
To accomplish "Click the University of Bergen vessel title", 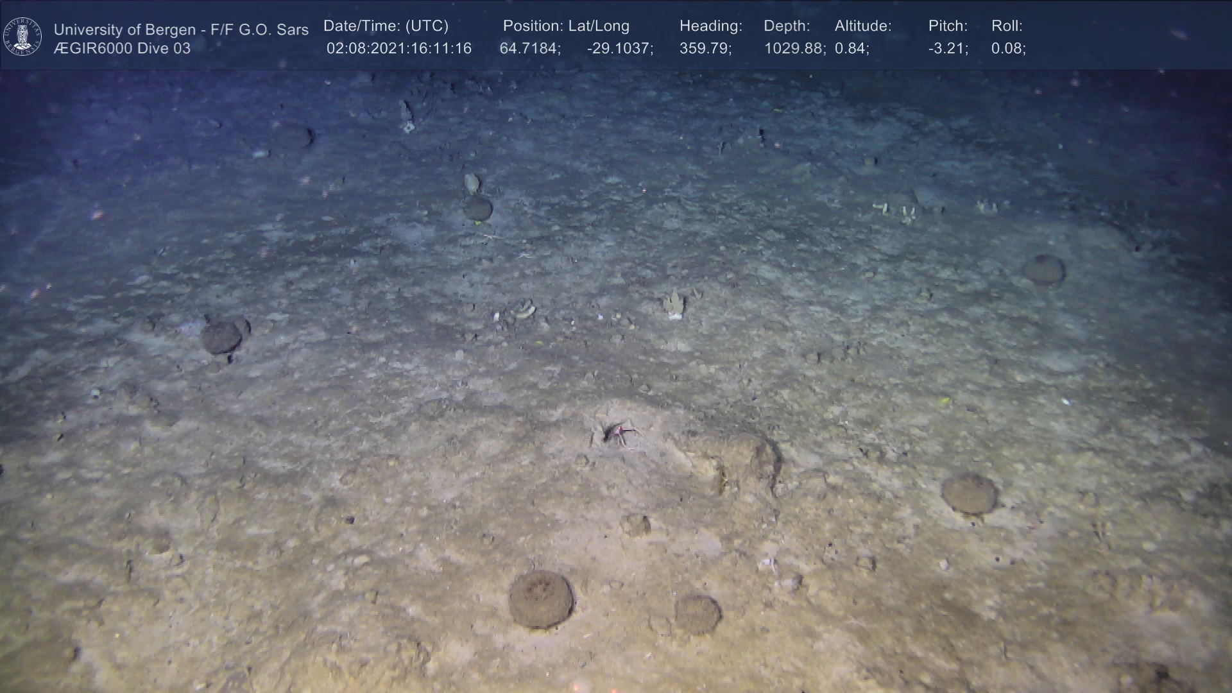I will pos(181,30).
